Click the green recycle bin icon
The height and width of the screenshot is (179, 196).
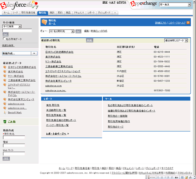click(x=5, y=122)
